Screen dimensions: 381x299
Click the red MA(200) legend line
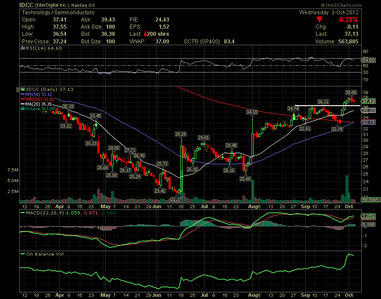[x=23, y=99]
